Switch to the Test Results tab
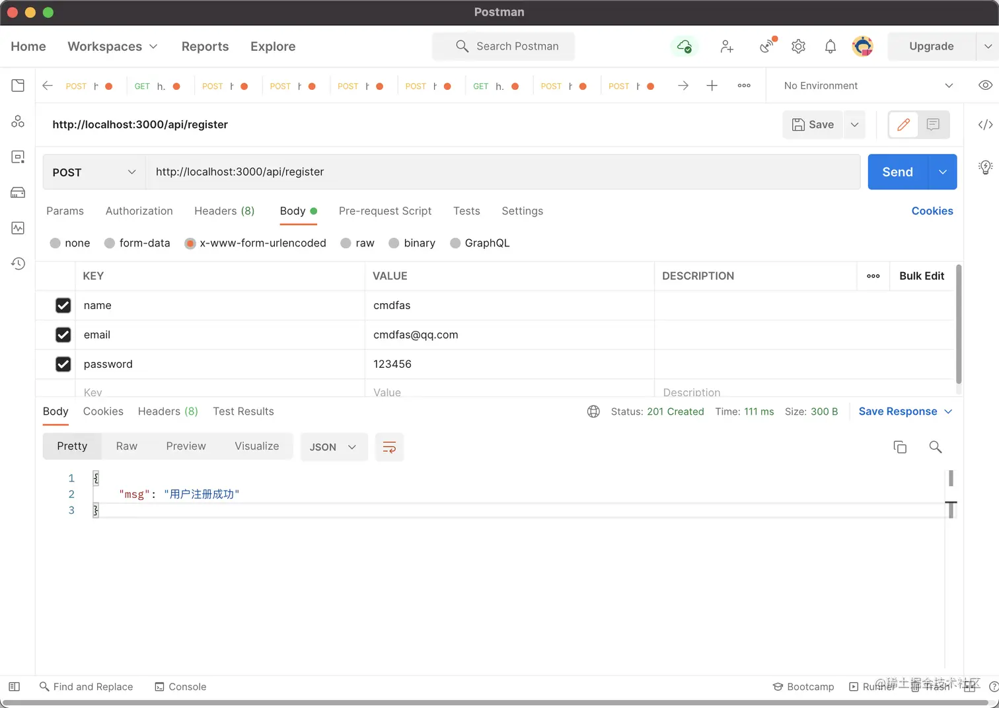The height and width of the screenshot is (708, 999). (243, 411)
